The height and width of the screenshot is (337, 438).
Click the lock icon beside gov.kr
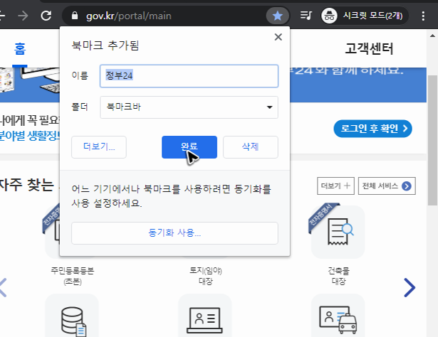click(75, 16)
